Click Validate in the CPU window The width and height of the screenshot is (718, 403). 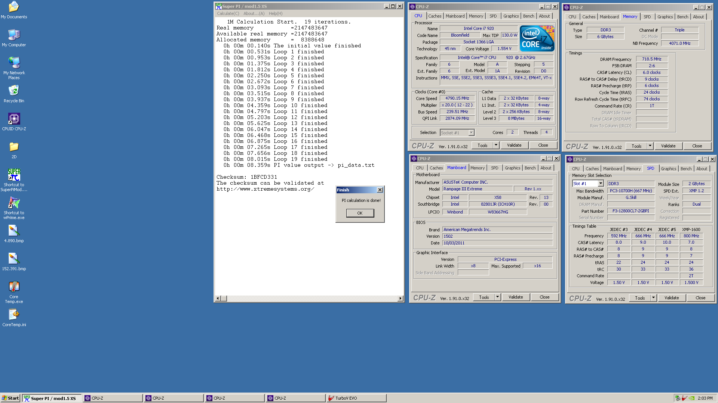click(x=514, y=145)
